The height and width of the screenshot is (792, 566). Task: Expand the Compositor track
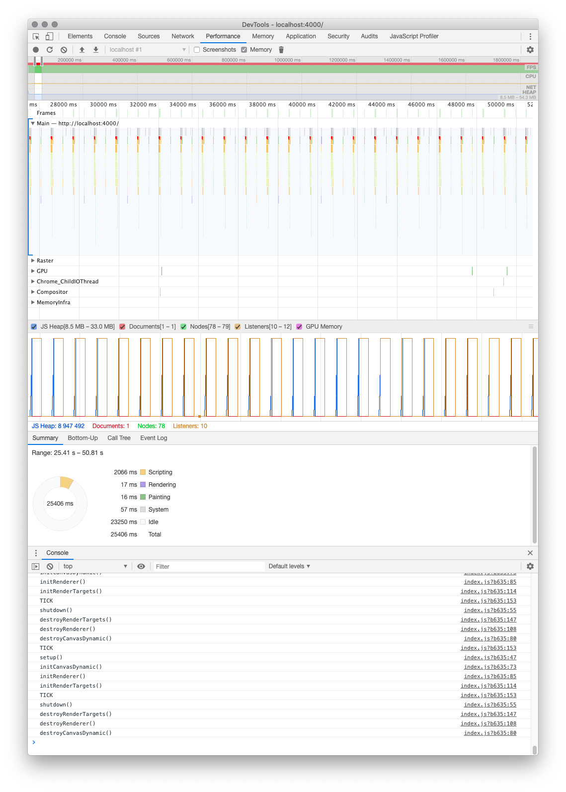point(33,292)
